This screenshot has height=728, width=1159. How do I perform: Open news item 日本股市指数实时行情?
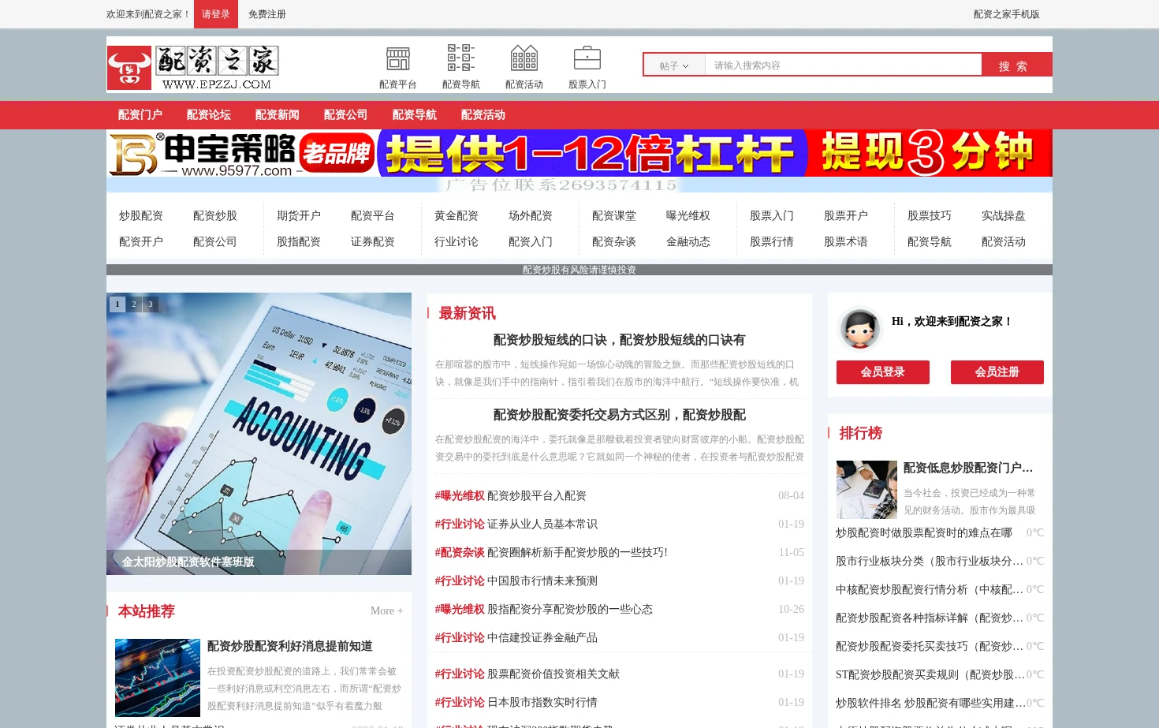point(542,702)
